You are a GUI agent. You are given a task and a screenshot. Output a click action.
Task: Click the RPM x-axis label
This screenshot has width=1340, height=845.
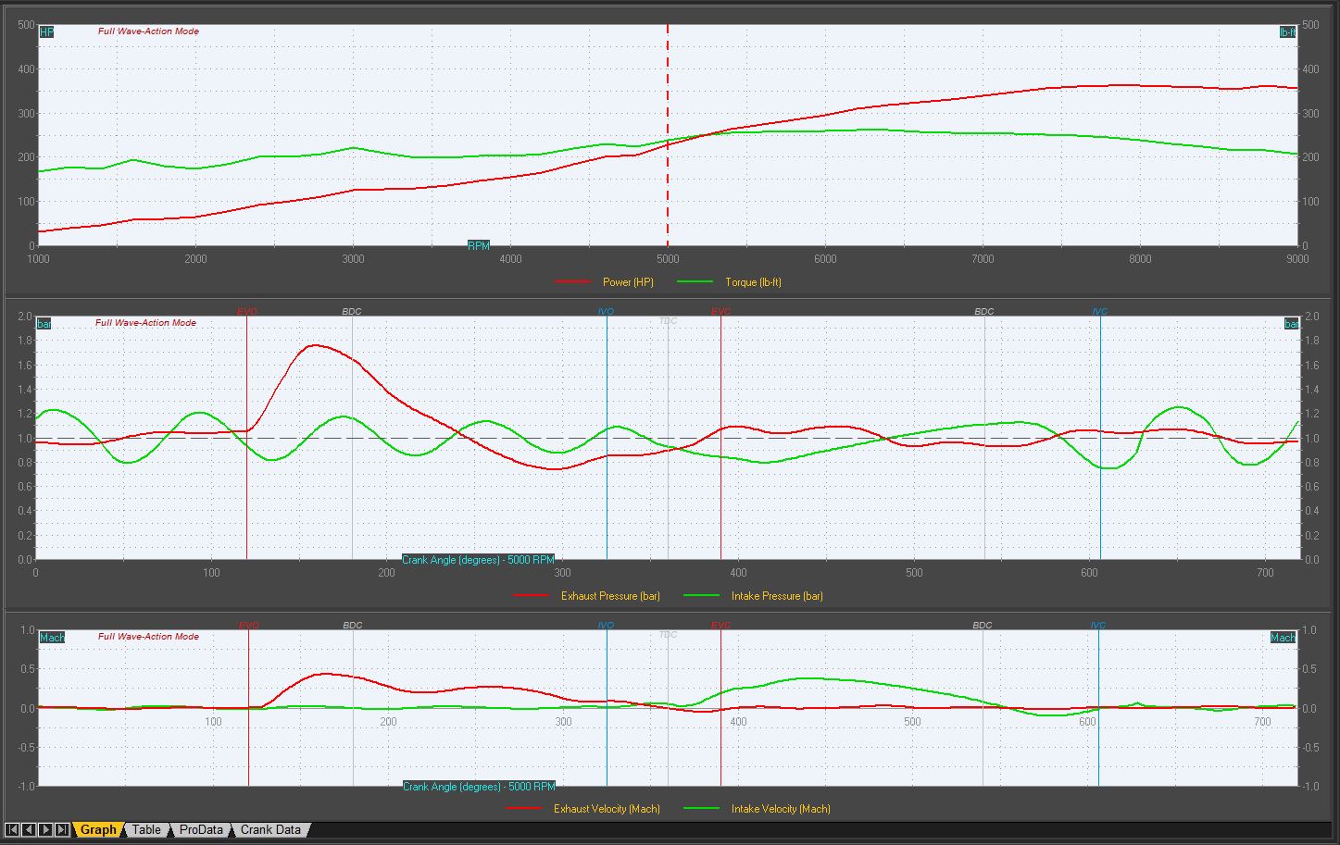coord(479,246)
